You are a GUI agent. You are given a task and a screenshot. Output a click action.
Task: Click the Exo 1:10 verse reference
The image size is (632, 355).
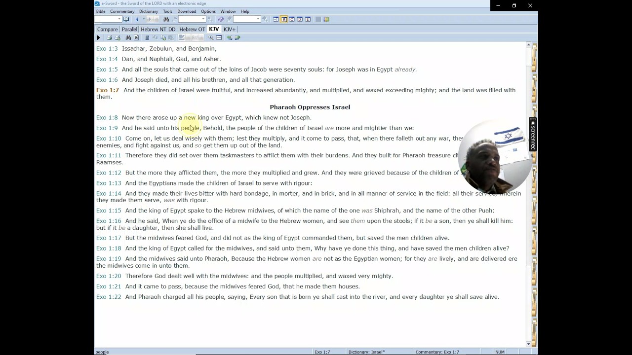tap(109, 139)
